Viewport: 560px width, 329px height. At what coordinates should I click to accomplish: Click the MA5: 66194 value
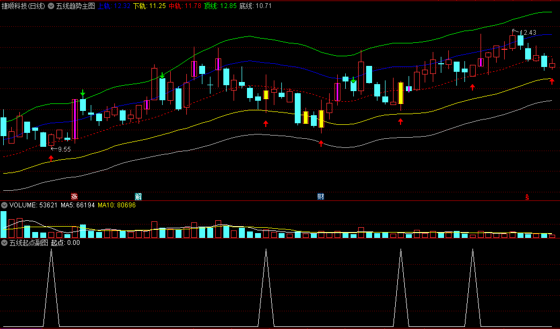point(77,205)
